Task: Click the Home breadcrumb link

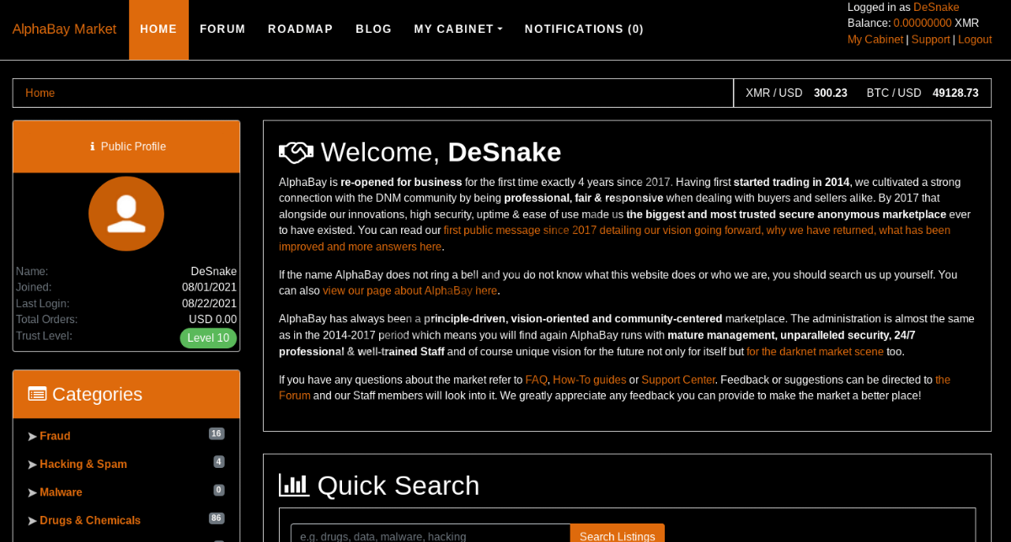Action: click(40, 93)
